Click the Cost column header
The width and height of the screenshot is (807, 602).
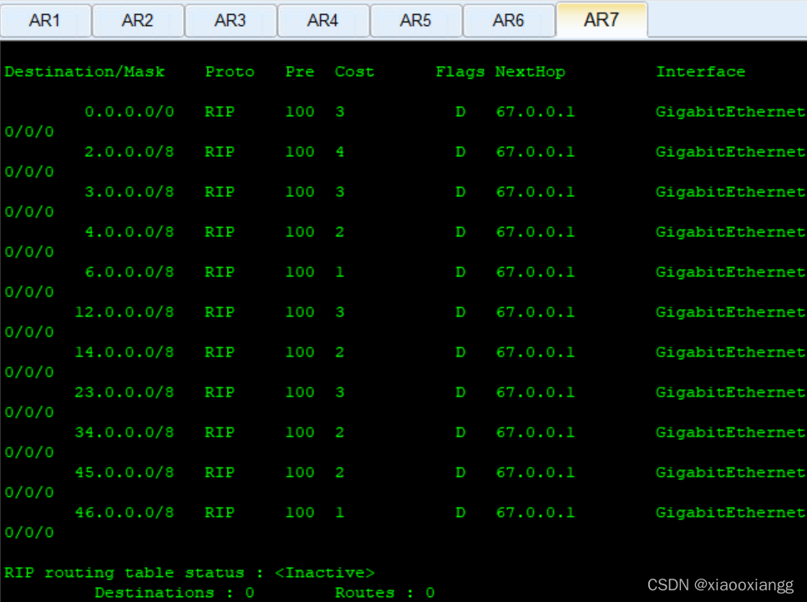354,72
